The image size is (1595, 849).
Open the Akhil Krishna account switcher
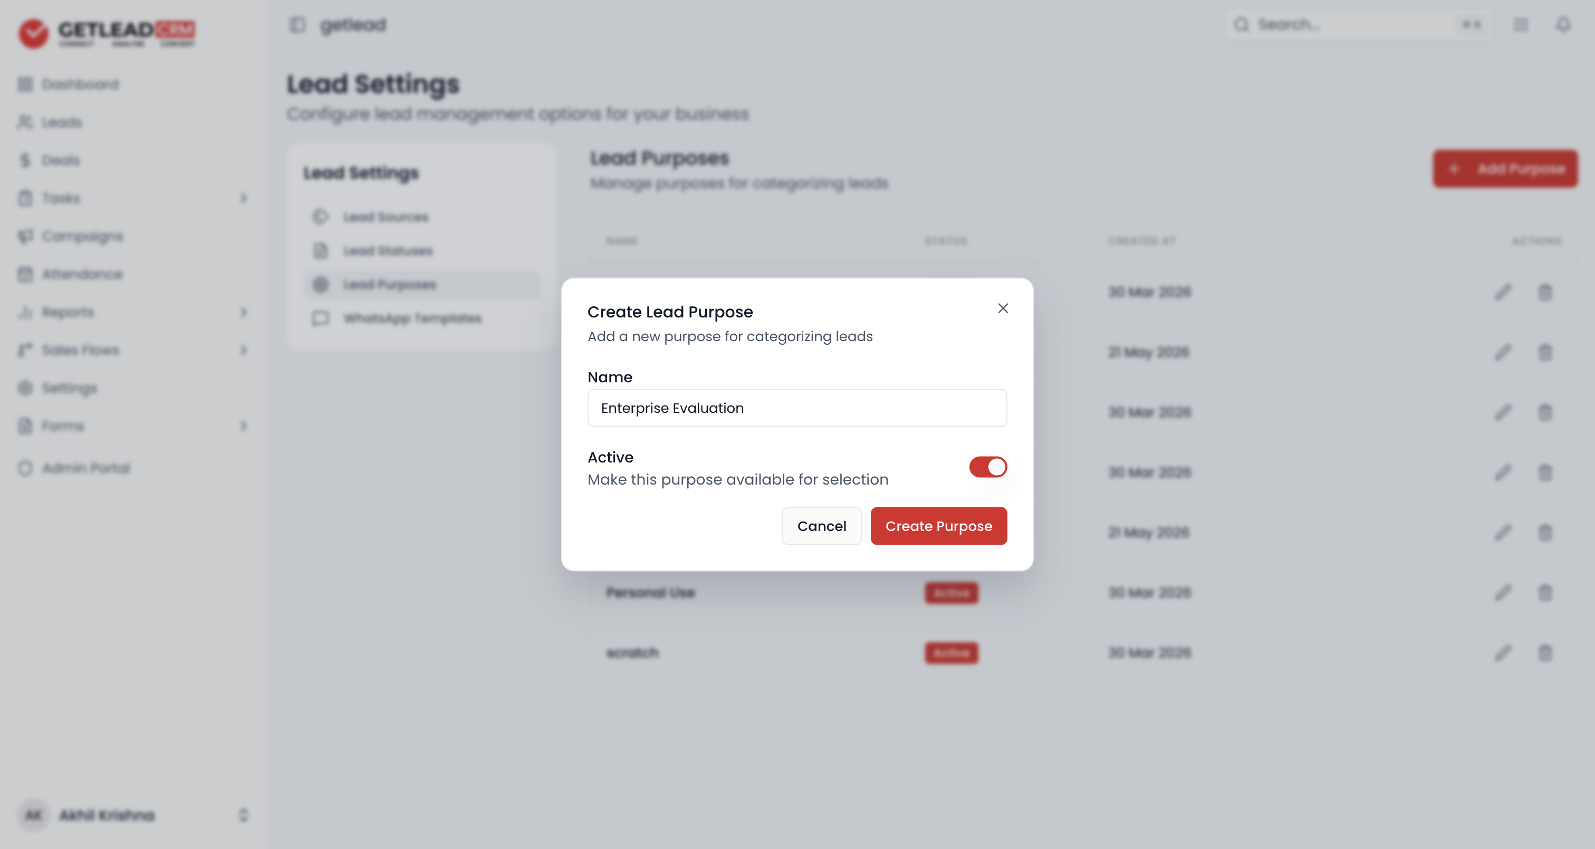tap(134, 815)
